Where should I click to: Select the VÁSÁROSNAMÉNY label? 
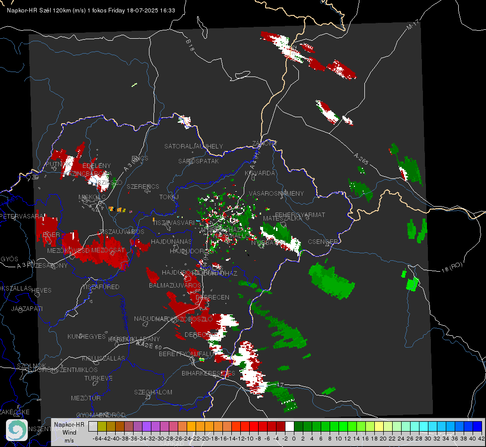277,193
